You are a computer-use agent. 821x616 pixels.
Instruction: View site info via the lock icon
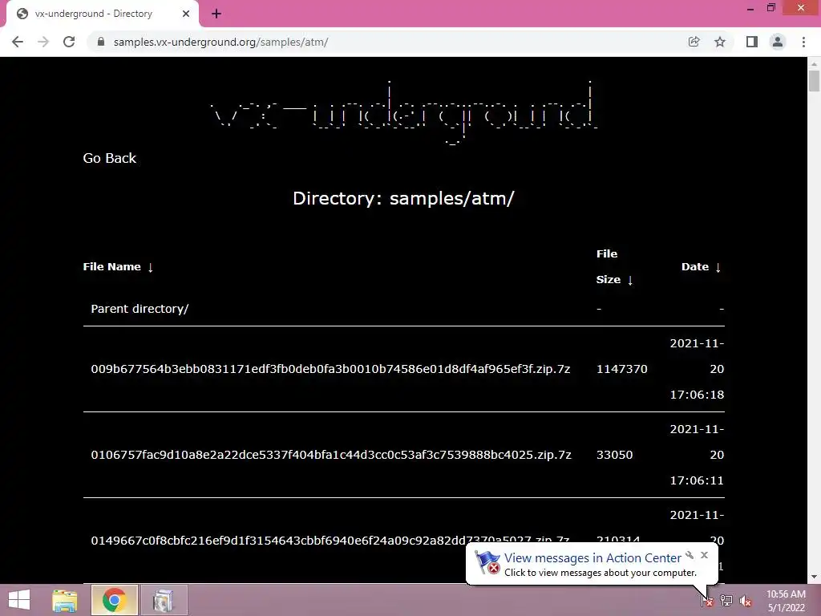[x=101, y=42]
